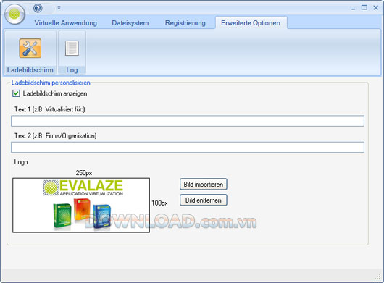This screenshot has width=384, height=283.
Task: Click the Bild importieren button
Action: pyautogui.click(x=204, y=184)
